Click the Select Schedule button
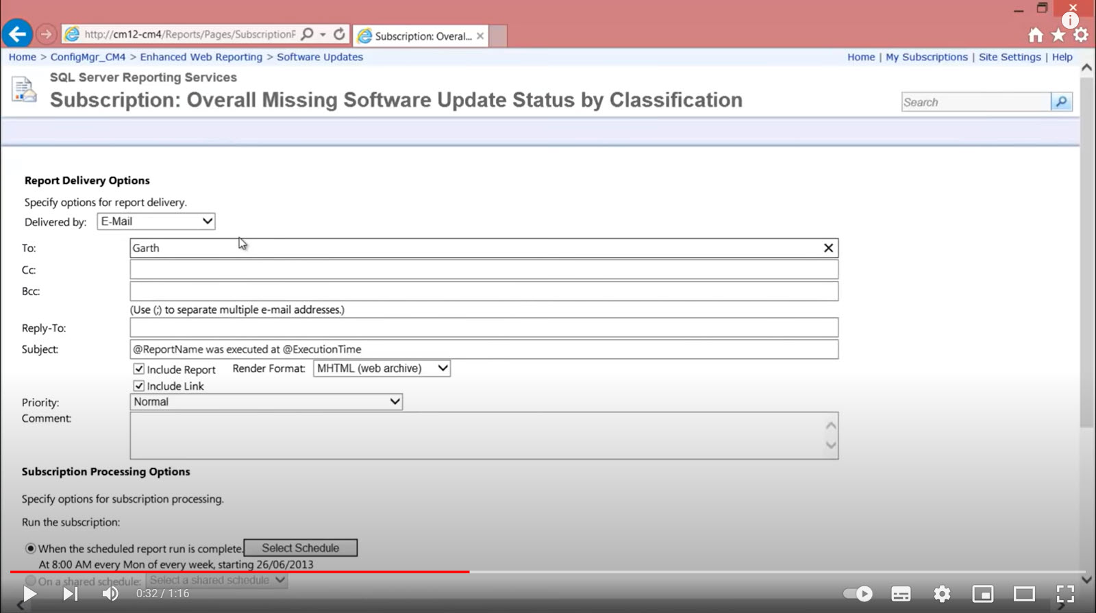The height and width of the screenshot is (613, 1096). [300, 548]
